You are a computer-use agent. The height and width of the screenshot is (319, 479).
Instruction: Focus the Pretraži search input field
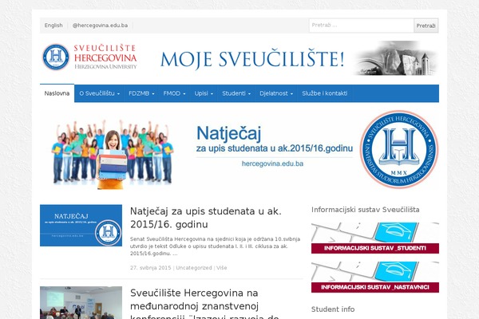(x=362, y=26)
